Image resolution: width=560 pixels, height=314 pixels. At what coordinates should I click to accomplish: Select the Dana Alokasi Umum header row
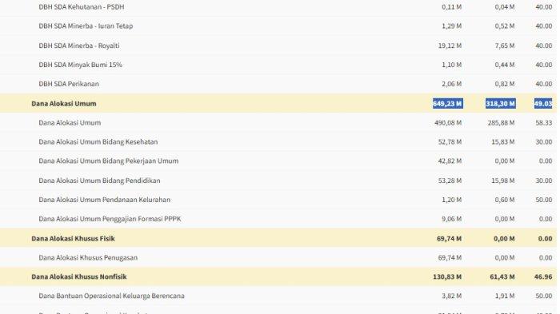click(x=278, y=104)
